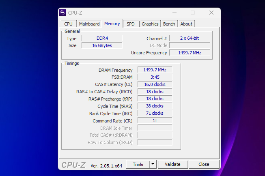This screenshot has width=265, height=176.
Task: Switch to the SPD tab
Action: coord(131,24)
